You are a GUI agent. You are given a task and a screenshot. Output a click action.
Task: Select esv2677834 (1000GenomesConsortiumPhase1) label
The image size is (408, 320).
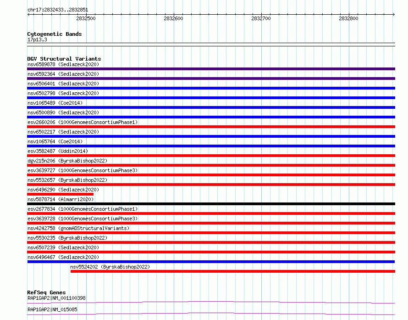[83, 209]
